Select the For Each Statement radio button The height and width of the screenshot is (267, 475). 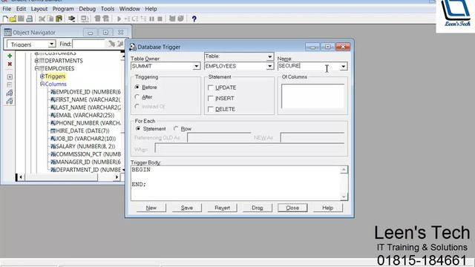coord(138,128)
